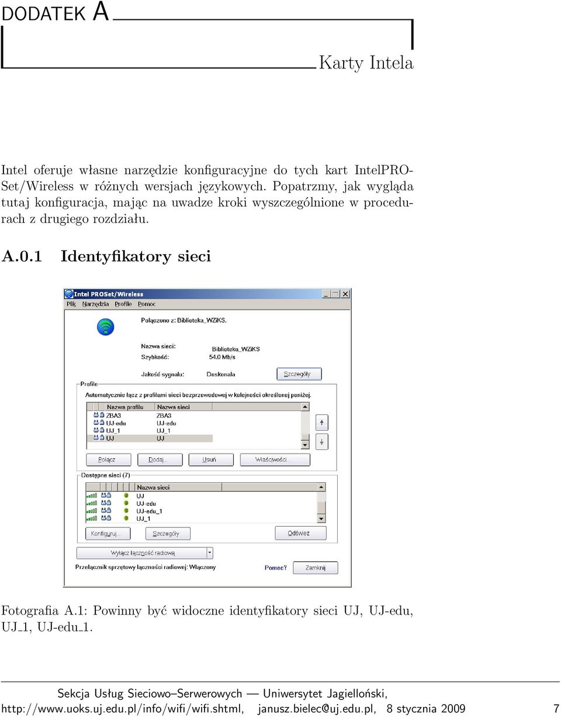This screenshot has height=717, width=561.
Task: Open the dropdown arrow next to Wyłącz łączność radiową
Action: 210,553
